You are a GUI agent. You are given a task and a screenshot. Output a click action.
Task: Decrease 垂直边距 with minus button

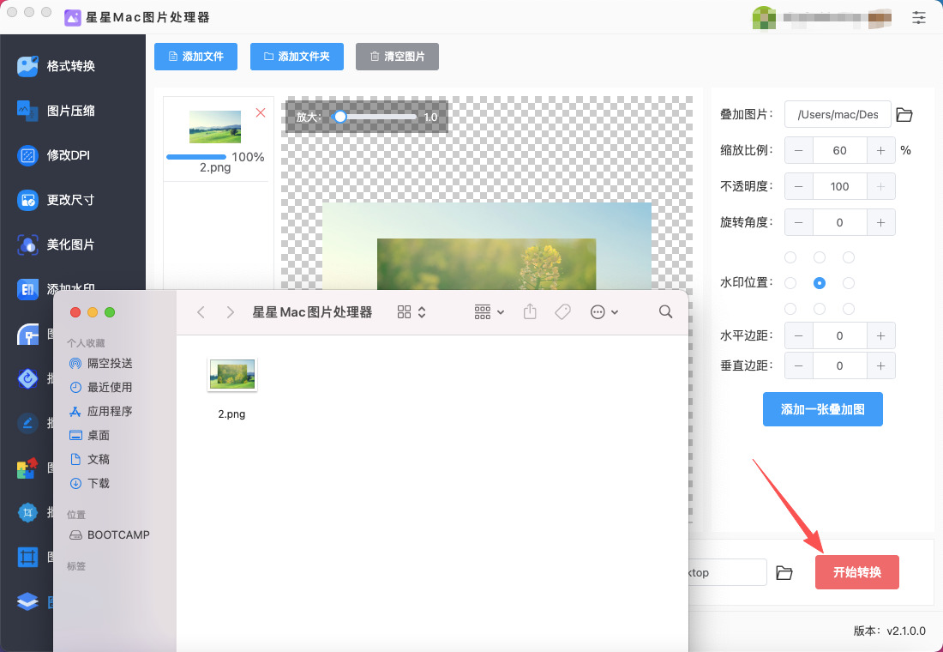799,366
